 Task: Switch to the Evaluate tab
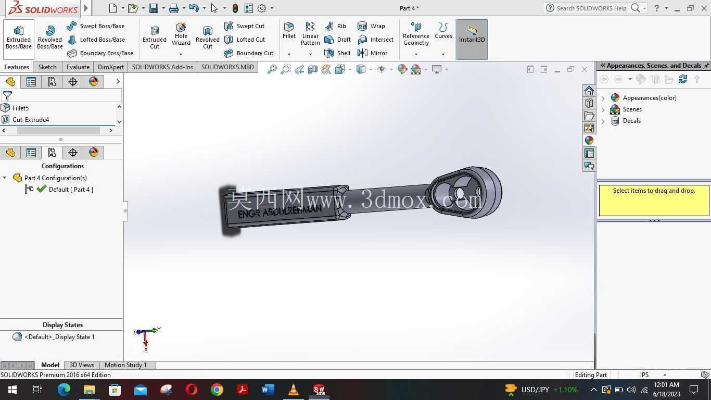pos(78,67)
